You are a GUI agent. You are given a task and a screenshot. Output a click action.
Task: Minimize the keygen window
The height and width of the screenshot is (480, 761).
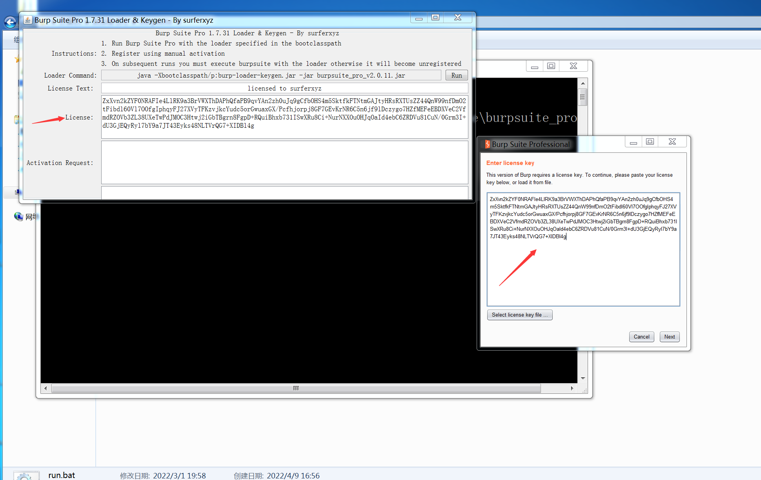[x=419, y=18]
